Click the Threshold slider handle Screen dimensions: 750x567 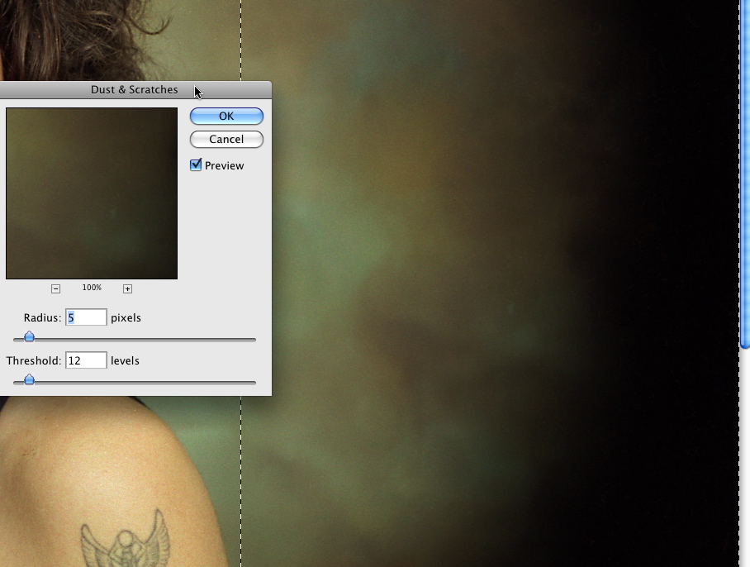click(x=29, y=379)
